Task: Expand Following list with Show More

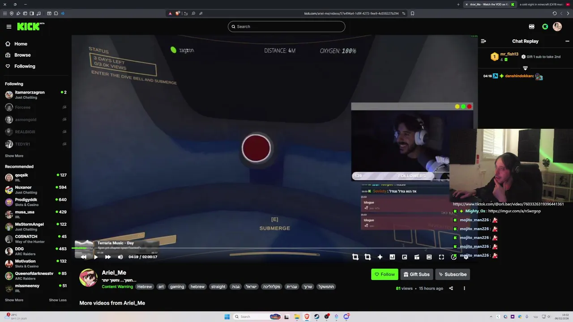Action: click(14, 156)
